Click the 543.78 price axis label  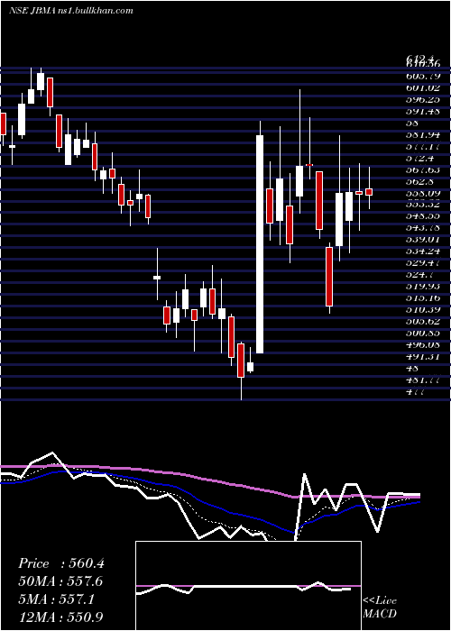point(423,227)
